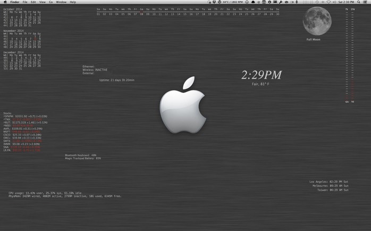Image resolution: width=371 pixels, height=231 pixels.
Task: Click the CSCO stock row
Action: point(22,135)
